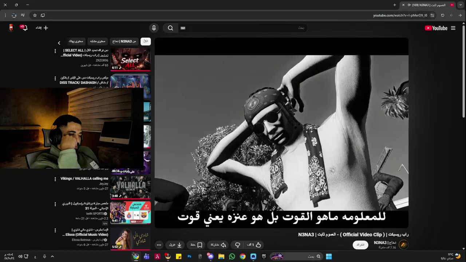Show hidden system tray icons
Screen dimensions: 466x262
point(52,257)
